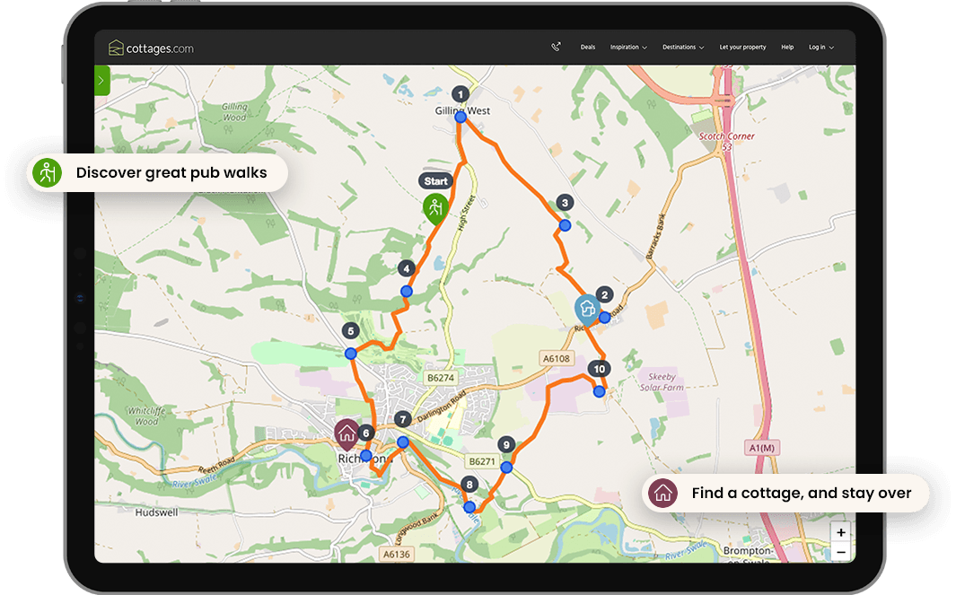
Task: Click Find a cottage, and stay over
Action: pyautogui.click(x=786, y=493)
